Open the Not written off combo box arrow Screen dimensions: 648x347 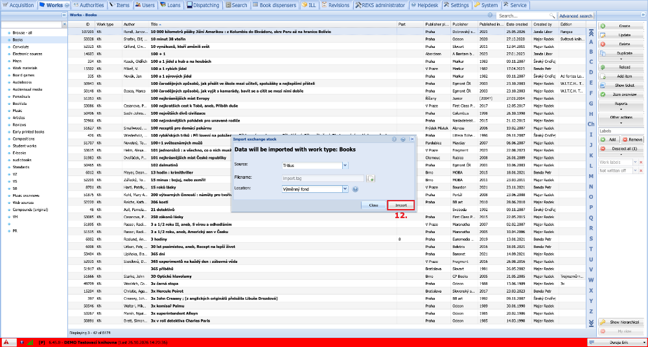tap(635, 171)
